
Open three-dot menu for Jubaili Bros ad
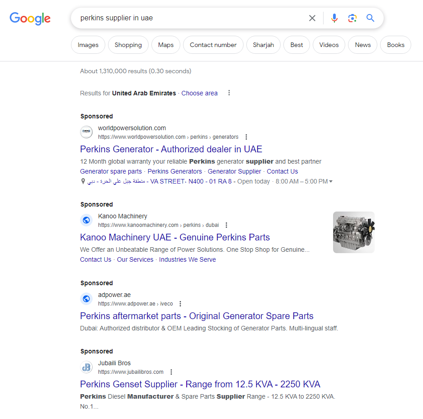[x=171, y=372]
